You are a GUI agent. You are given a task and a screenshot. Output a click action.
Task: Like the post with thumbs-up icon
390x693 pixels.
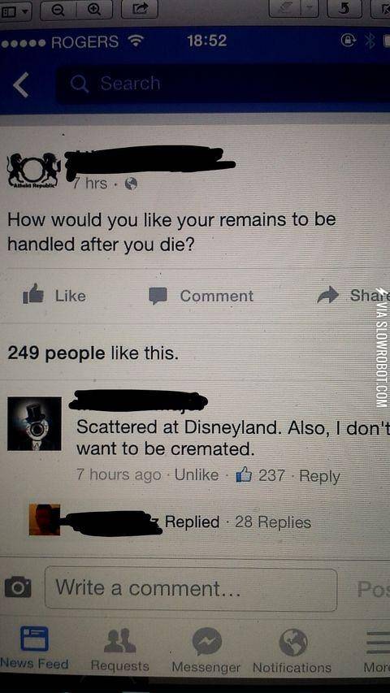[x=54, y=295]
